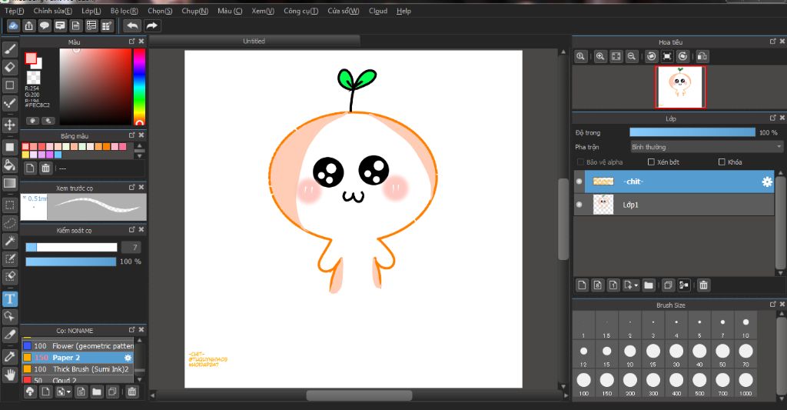Flip the view in Navigator panel
The width and height of the screenshot is (787, 410).
(x=702, y=56)
